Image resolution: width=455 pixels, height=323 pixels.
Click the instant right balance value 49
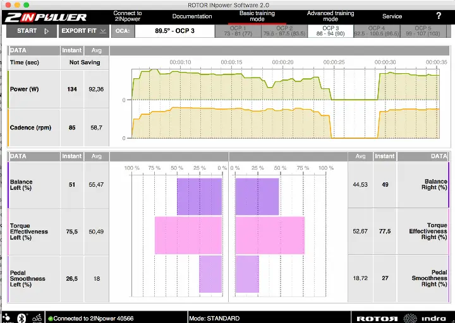385,185
